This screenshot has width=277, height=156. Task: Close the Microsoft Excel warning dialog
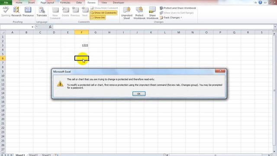pyautogui.click(x=220, y=71)
